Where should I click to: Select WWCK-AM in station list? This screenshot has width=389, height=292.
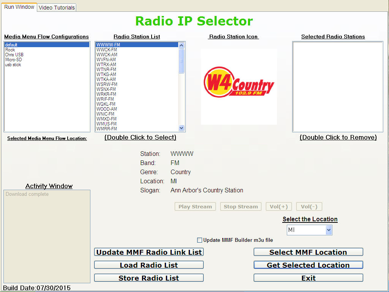137,55
